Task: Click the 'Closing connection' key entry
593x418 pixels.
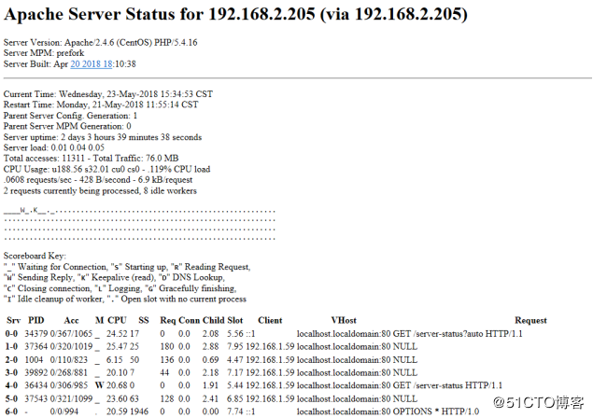Action: pos(48,288)
